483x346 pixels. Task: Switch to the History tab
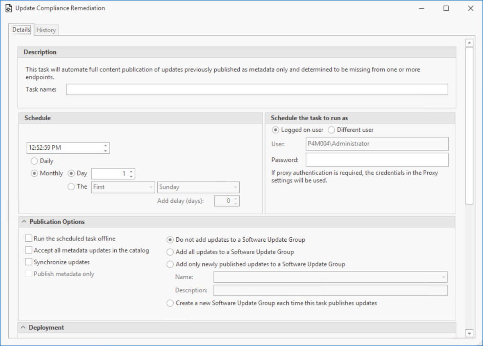46,30
